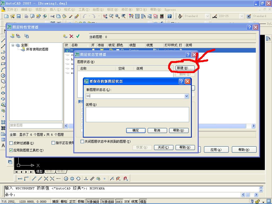
Task: Click the red X Delete Layer icon
Action: pos(71,36)
